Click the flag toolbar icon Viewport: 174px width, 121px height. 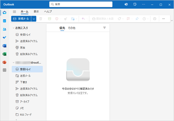pyautogui.click(x=128, y=19)
